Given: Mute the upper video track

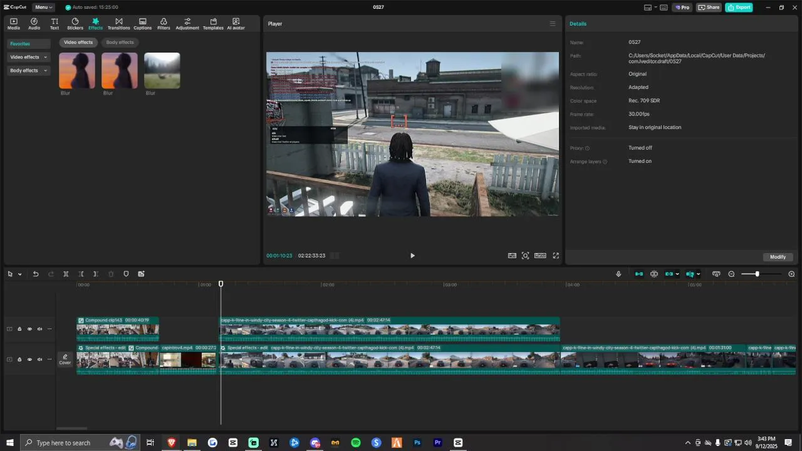Looking at the screenshot, I should [39, 329].
